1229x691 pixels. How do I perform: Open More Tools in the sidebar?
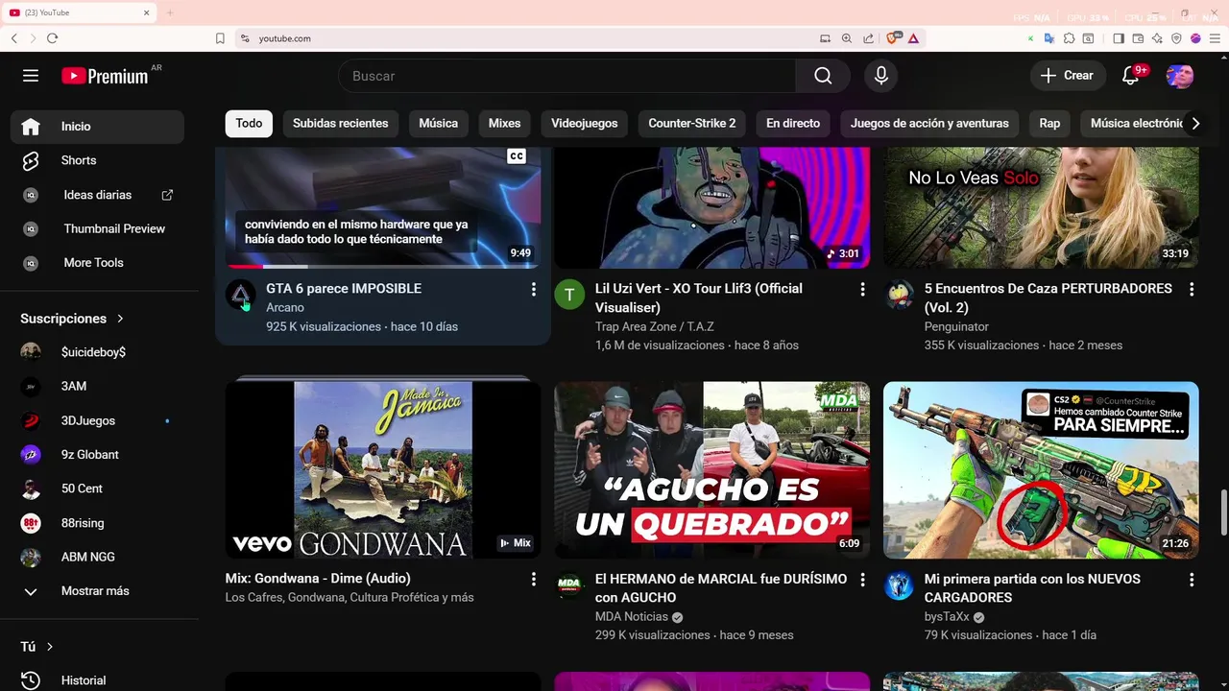(97, 263)
